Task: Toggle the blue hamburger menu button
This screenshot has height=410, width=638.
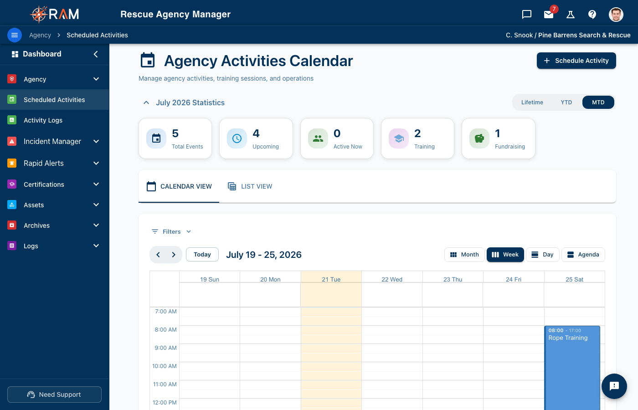Action: [15, 35]
